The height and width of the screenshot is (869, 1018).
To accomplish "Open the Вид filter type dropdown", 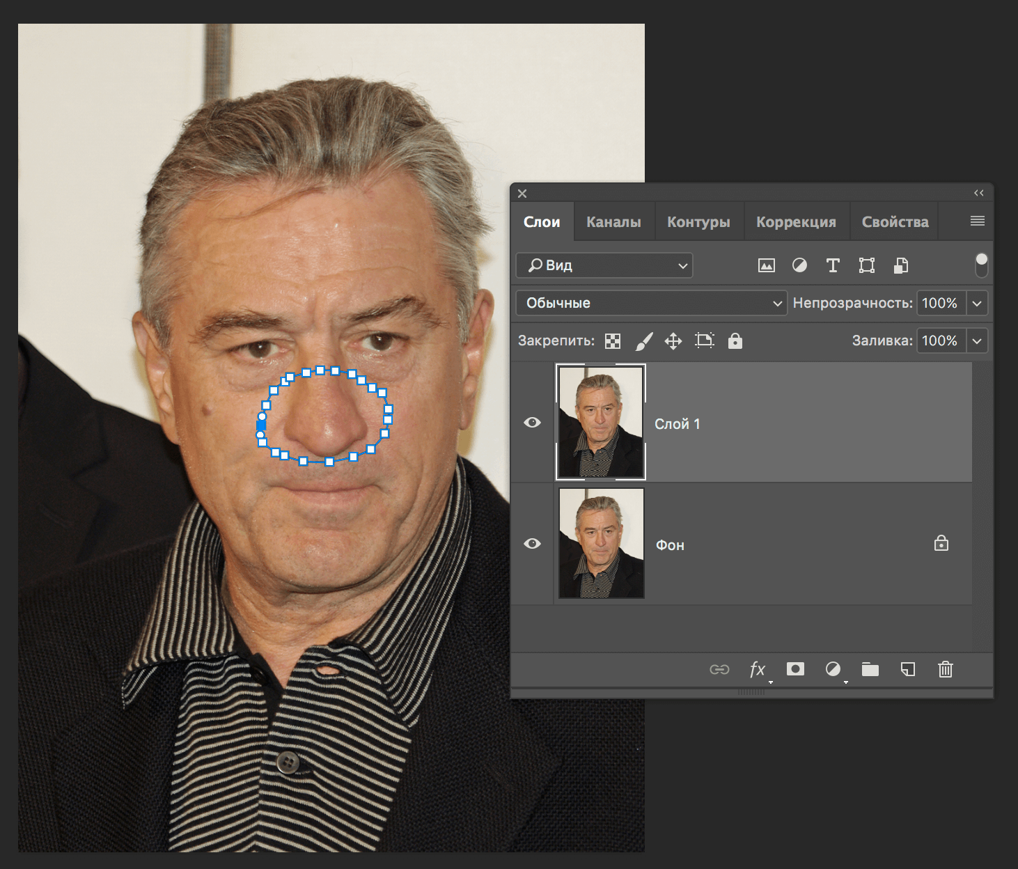I will click(x=604, y=265).
